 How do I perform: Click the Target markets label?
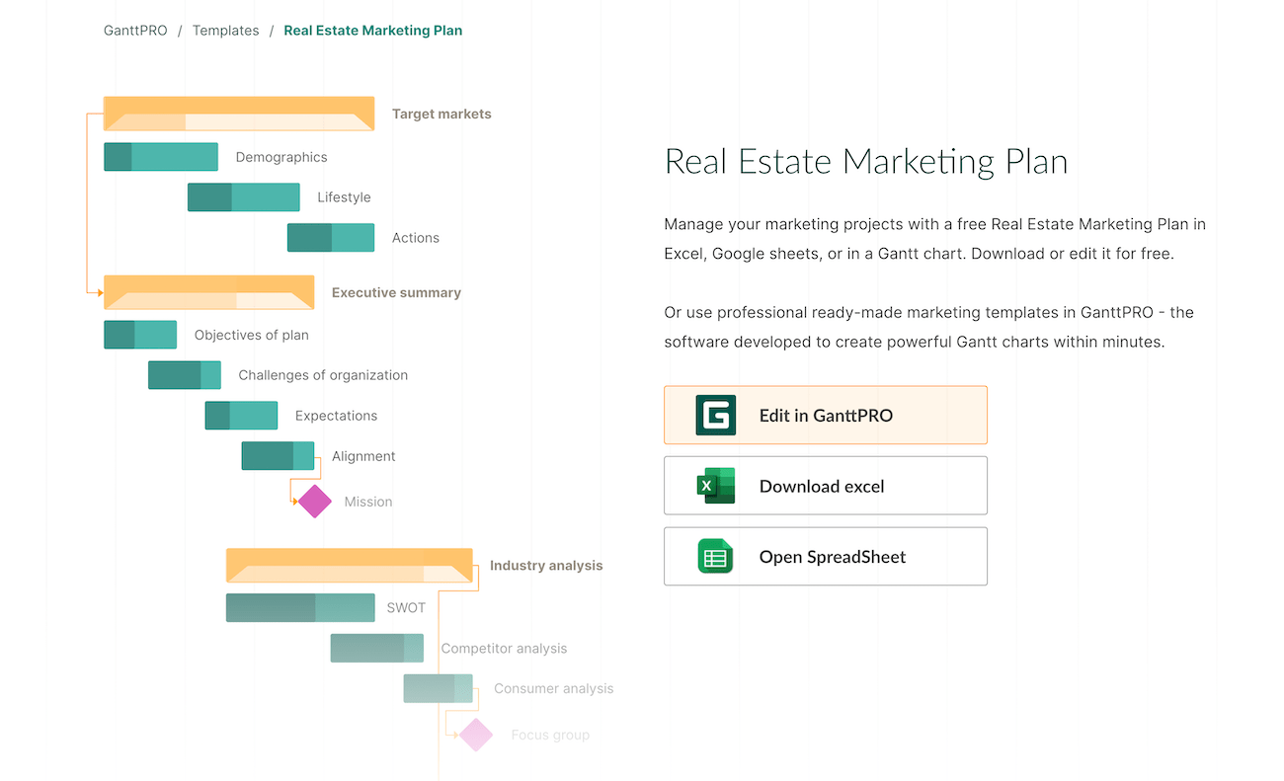click(x=441, y=115)
